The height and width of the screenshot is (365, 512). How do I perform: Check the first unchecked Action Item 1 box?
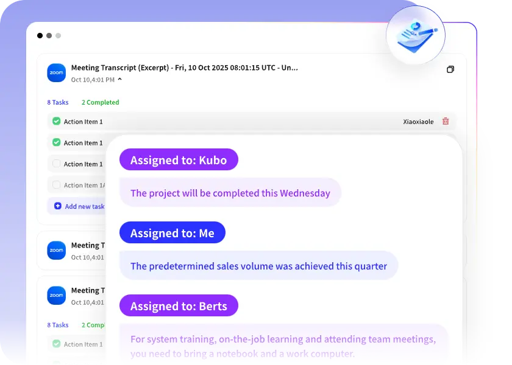[x=57, y=164]
